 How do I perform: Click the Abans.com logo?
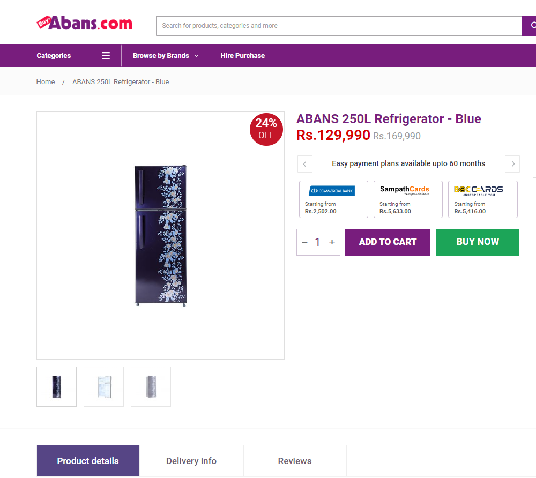85,23
